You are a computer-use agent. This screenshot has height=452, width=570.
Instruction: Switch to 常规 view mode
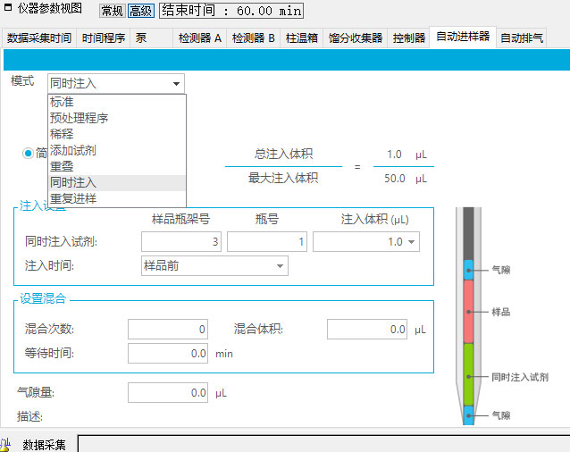113,11
